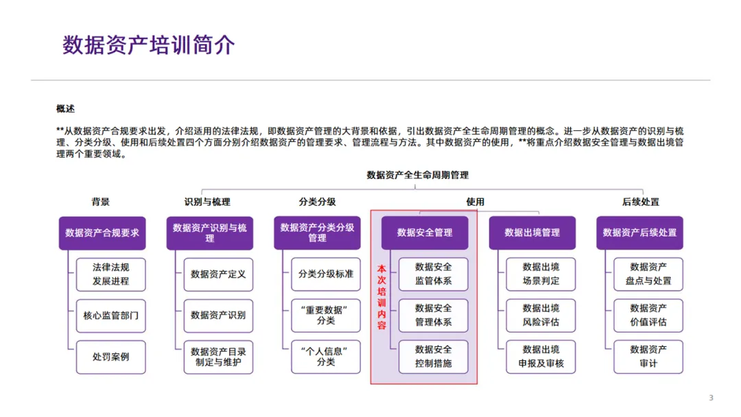
Task: Click the slide title 数据资产培训简介
Action: 149,45
